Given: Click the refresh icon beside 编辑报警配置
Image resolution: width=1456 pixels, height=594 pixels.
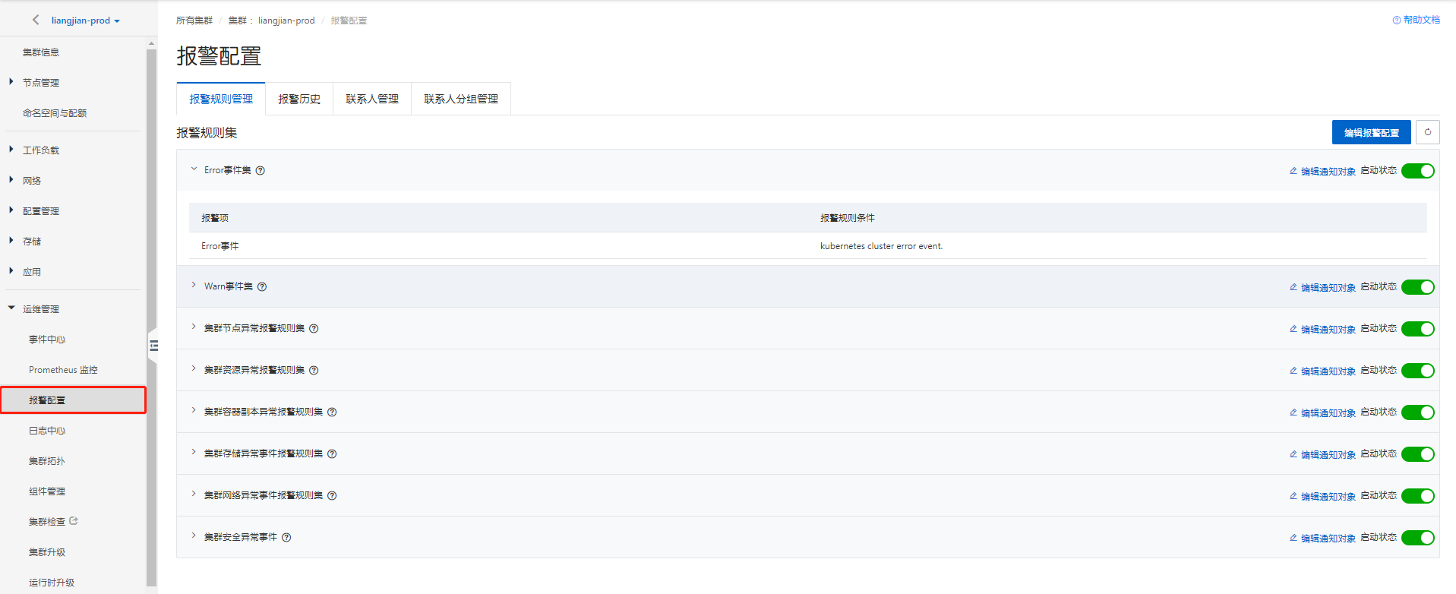Looking at the screenshot, I should 1427,132.
